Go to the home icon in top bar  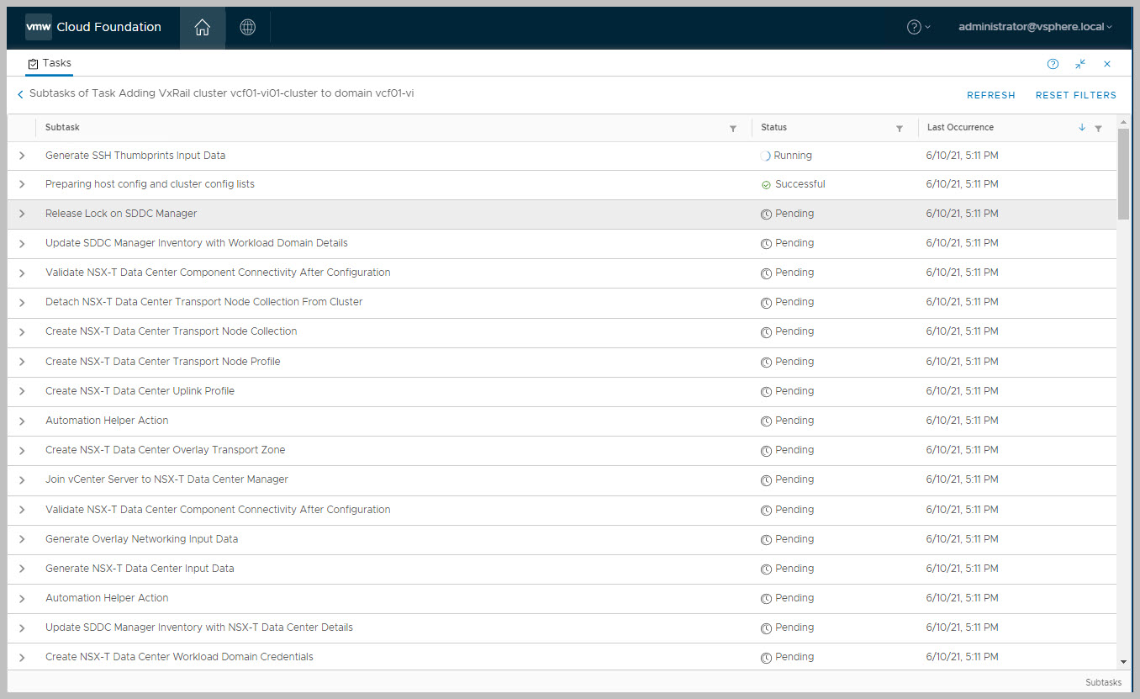point(202,27)
